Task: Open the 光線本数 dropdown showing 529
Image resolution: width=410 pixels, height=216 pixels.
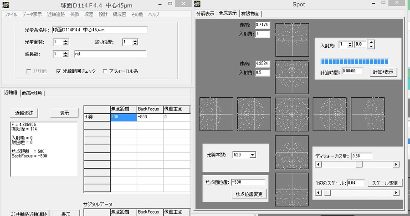Action: coord(252,155)
